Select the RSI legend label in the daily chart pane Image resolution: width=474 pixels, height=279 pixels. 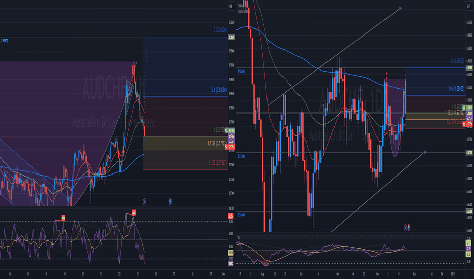(x=239, y=238)
